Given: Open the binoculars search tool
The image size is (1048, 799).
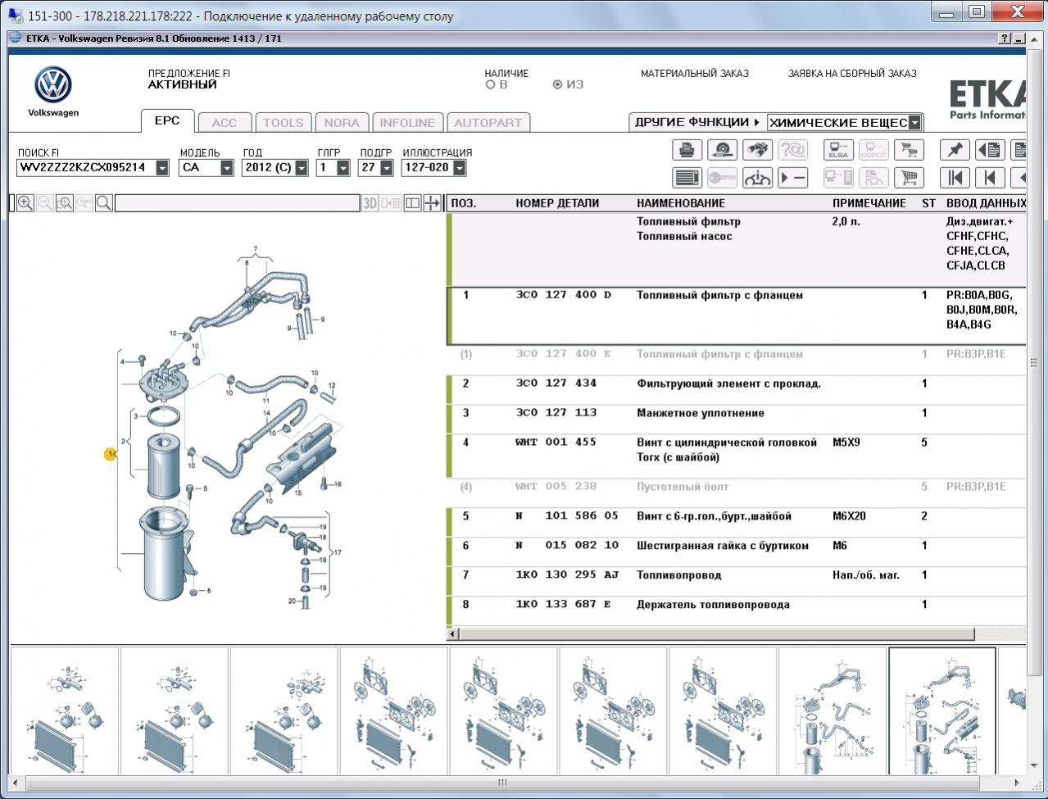Looking at the screenshot, I should click(757, 150).
